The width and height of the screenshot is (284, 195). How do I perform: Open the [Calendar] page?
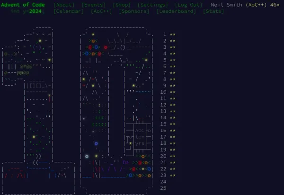[69, 11]
